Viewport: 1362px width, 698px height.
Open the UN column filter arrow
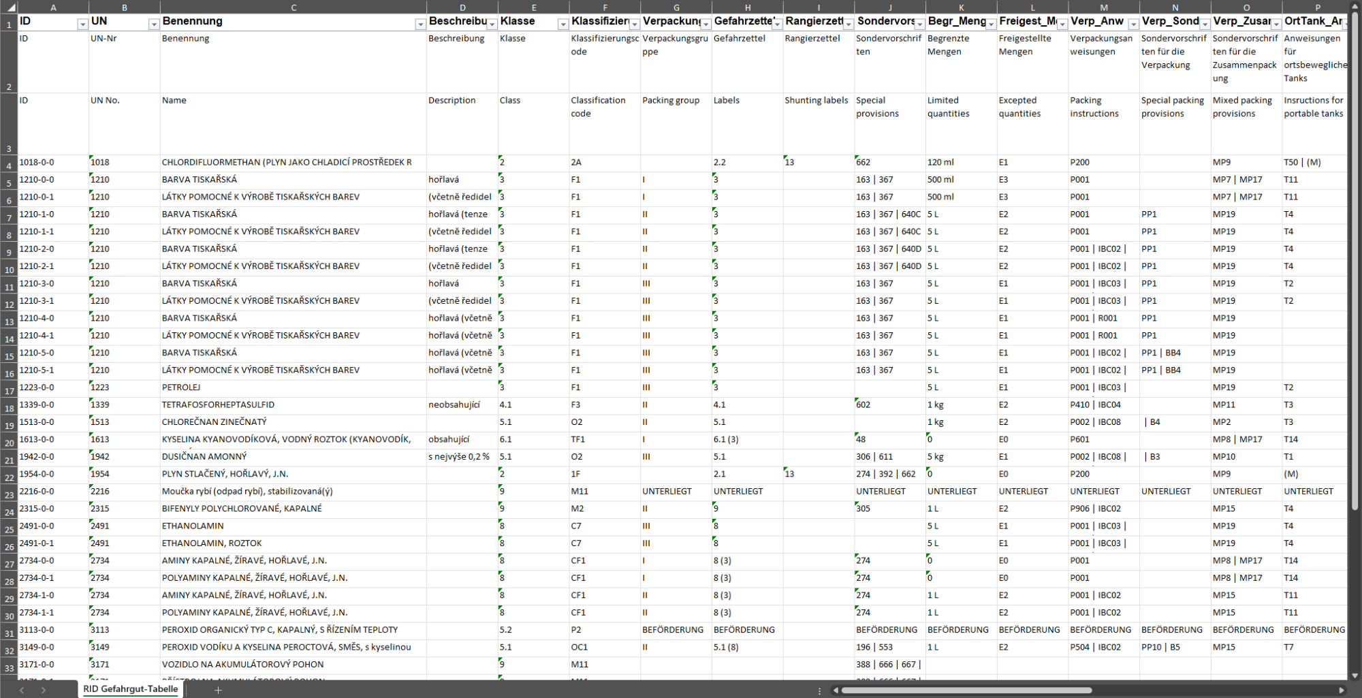154,25
